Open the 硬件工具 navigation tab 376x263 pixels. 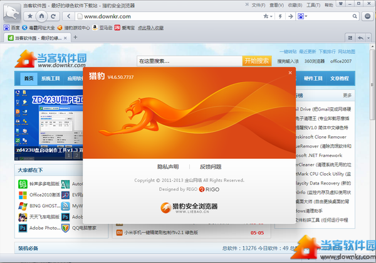313,78
